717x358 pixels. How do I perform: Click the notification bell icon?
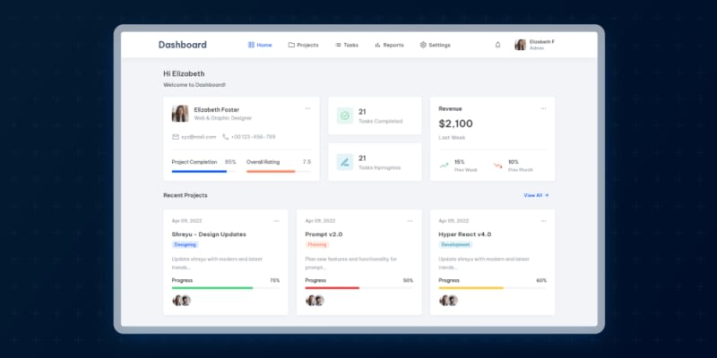tap(497, 45)
